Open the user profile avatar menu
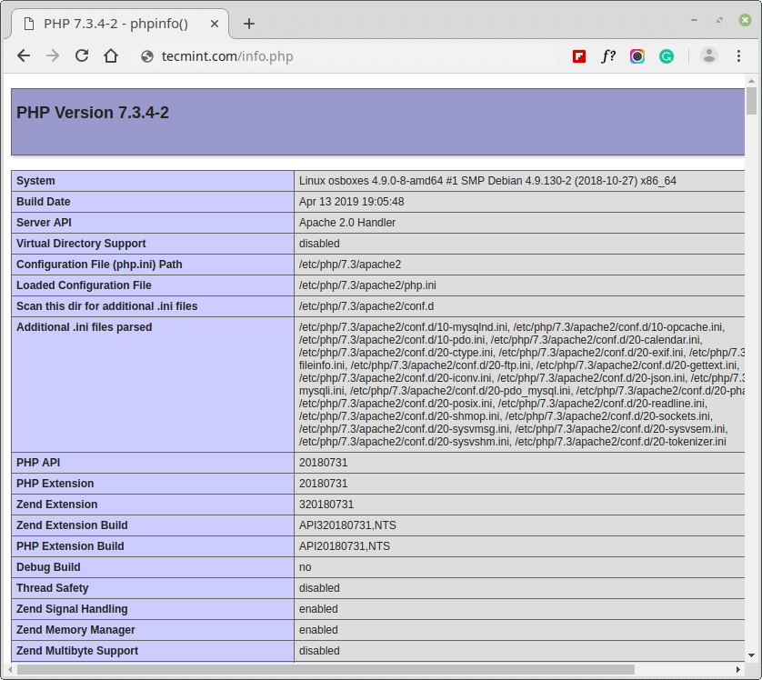762x680 pixels. [709, 56]
